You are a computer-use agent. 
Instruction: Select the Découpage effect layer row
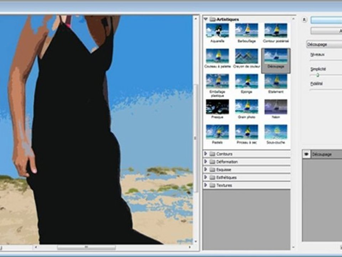[322, 154]
